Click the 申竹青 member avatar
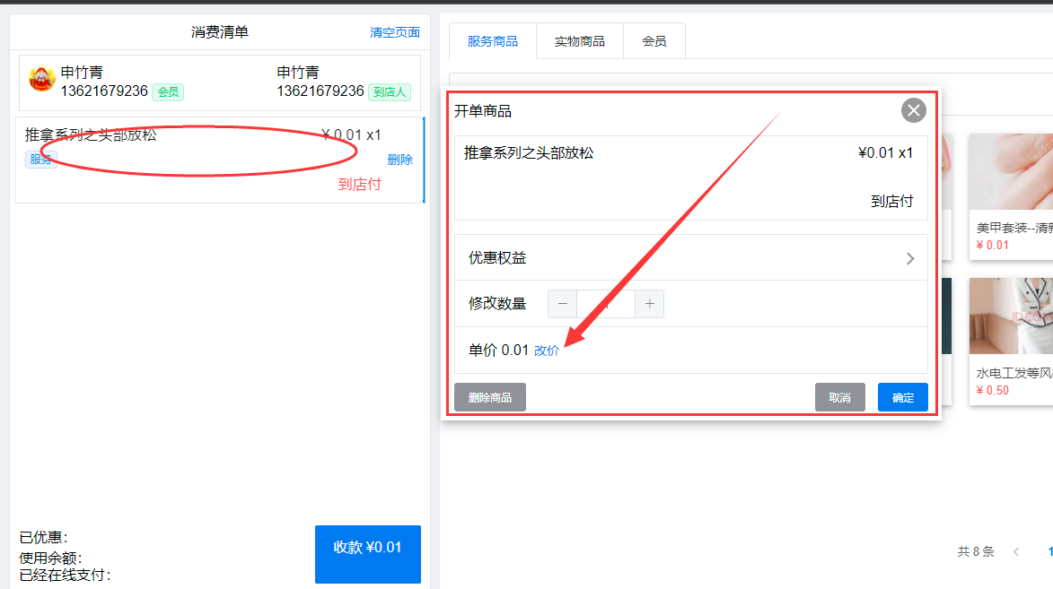Viewport: 1053px width, 589px height. (41, 79)
